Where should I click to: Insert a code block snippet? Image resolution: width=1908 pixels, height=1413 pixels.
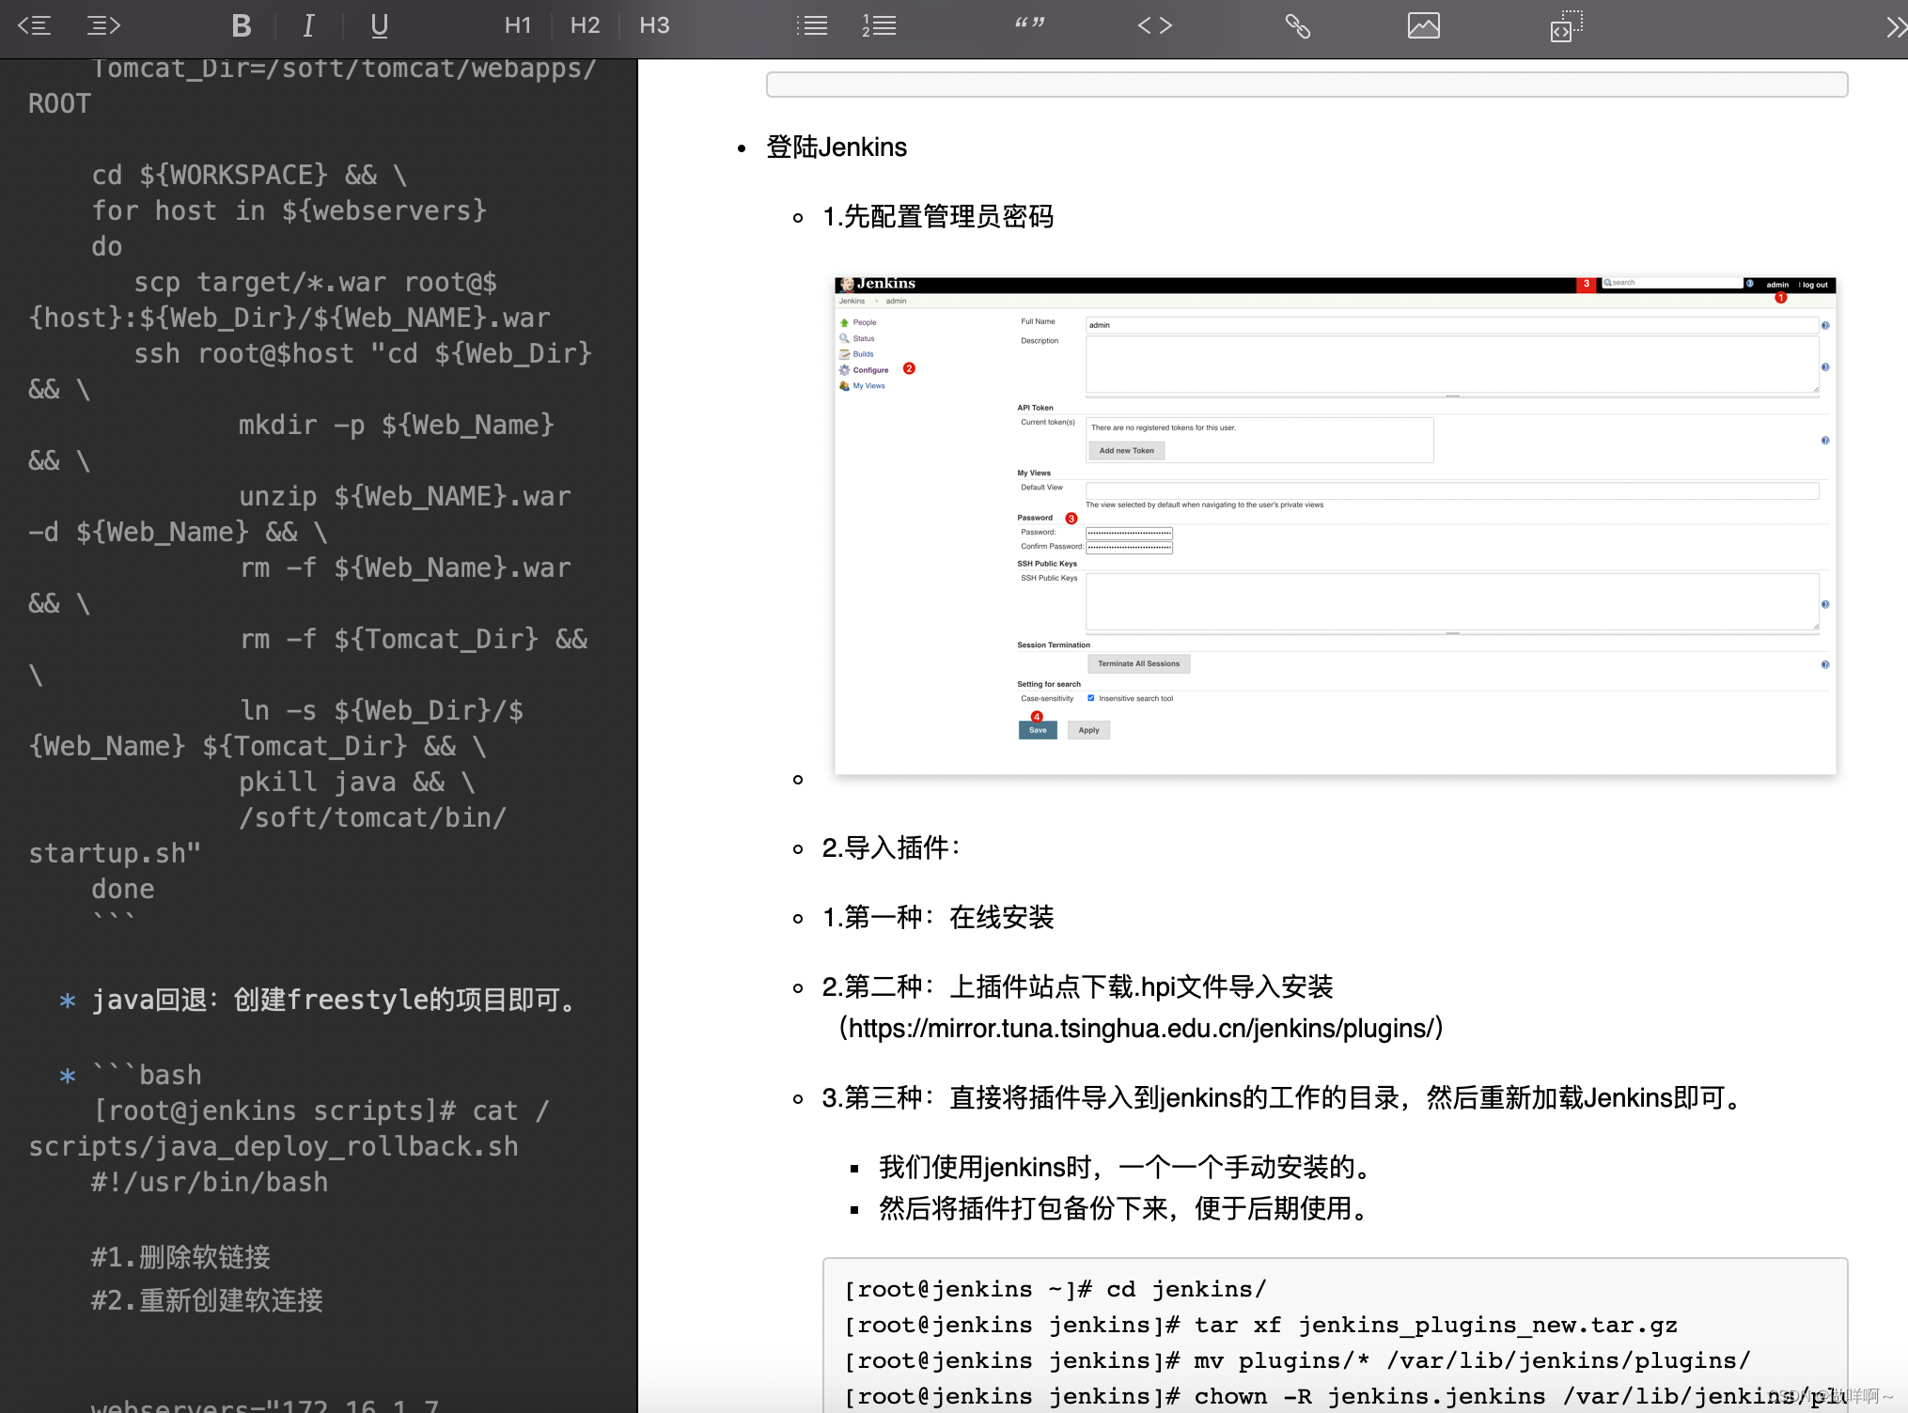coord(1566,25)
